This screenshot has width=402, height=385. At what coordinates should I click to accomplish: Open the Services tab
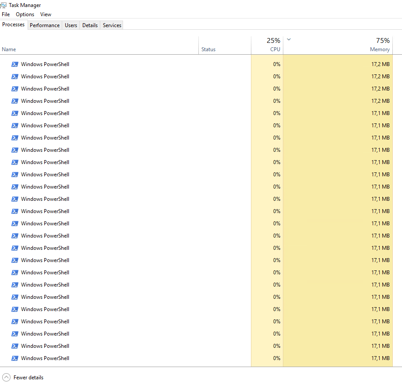[112, 25]
